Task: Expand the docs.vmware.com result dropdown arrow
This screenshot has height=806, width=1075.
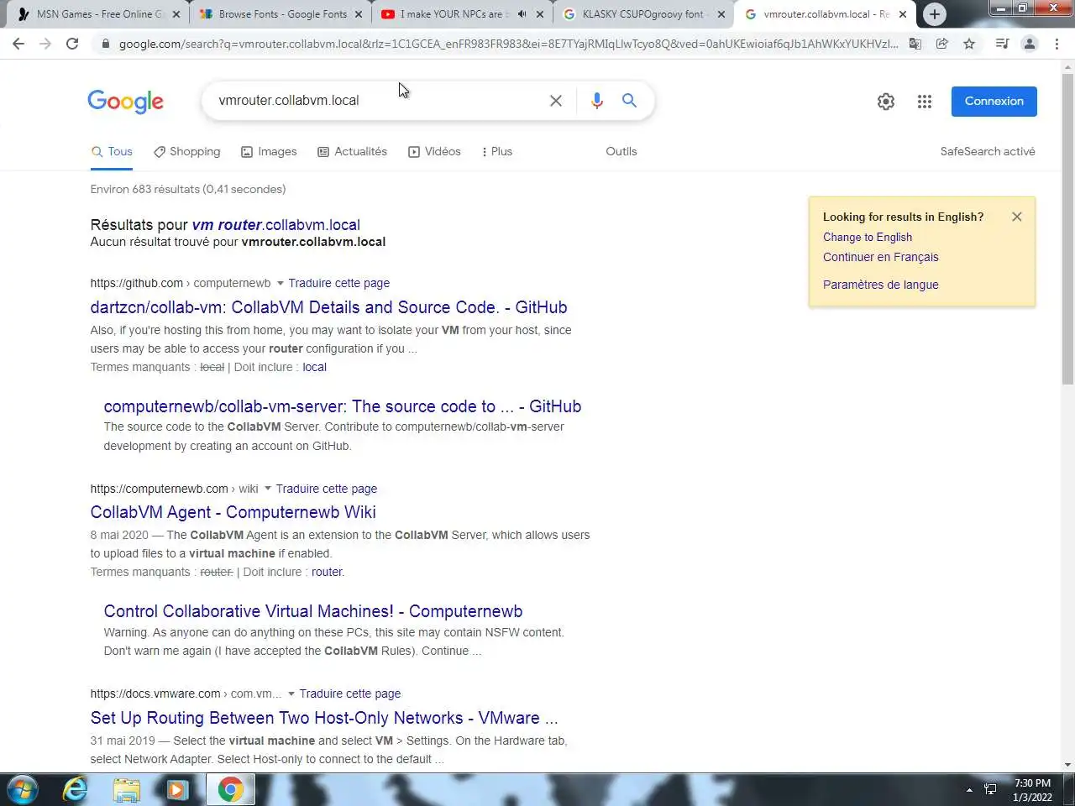Action: [291, 694]
